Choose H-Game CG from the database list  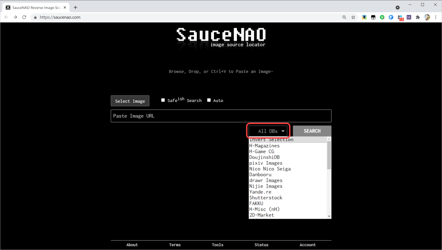(x=288, y=151)
